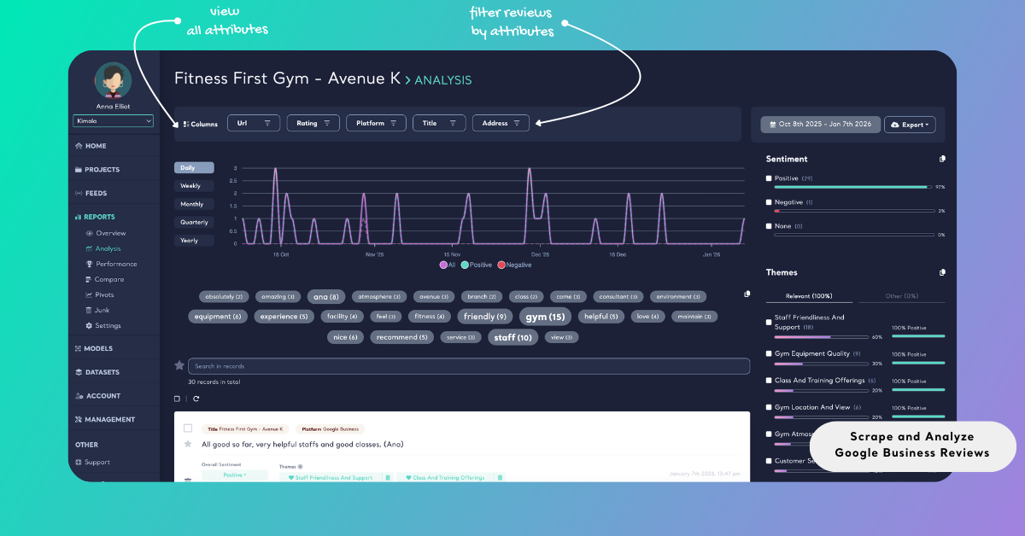Viewport: 1025px width, 536px height.
Task: Click the Compare icon in Reports
Action: 89,279
